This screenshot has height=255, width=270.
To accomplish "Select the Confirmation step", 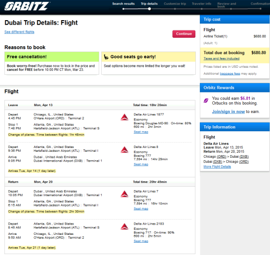I will [x=260, y=3].
